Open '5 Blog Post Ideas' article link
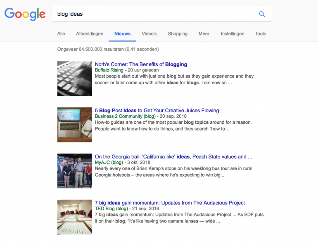The height and width of the screenshot is (244, 318). [157, 111]
